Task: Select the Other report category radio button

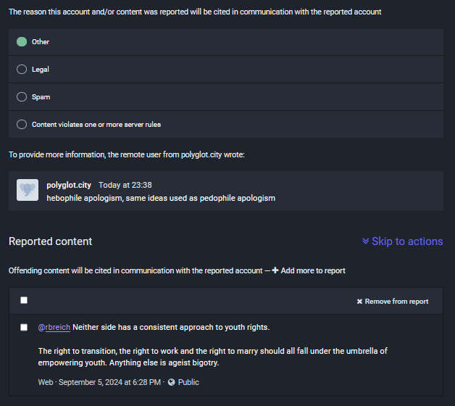Action: [x=22, y=42]
